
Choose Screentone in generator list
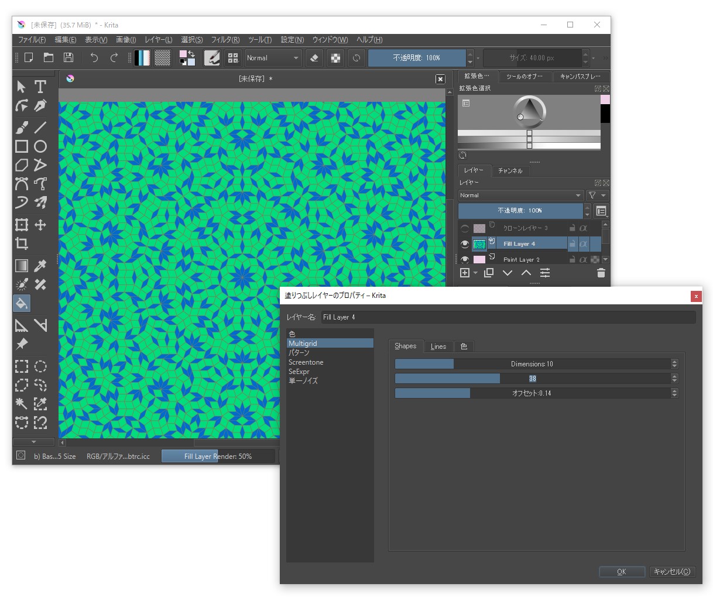(x=306, y=362)
